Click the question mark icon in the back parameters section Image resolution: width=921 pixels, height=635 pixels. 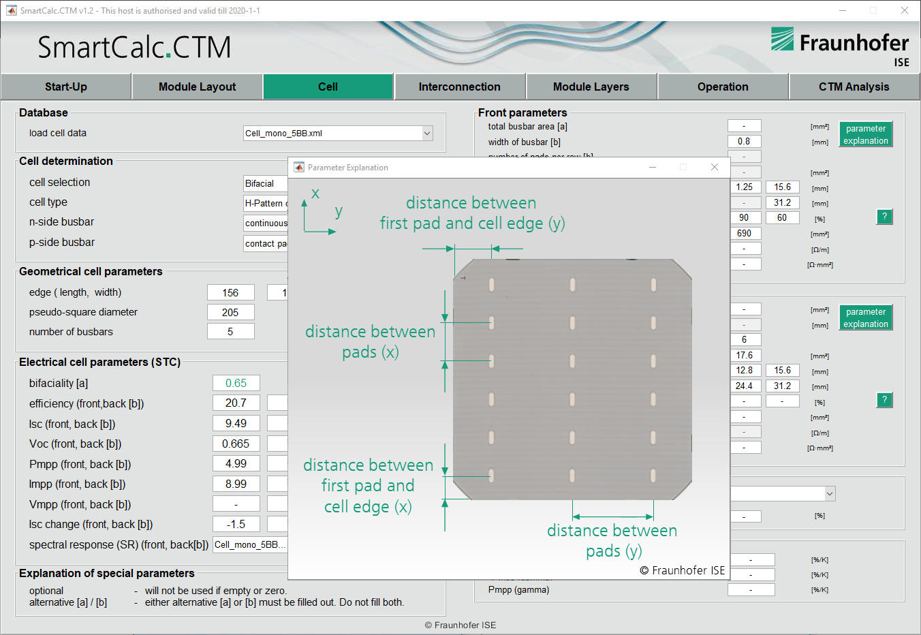point(884,400)
